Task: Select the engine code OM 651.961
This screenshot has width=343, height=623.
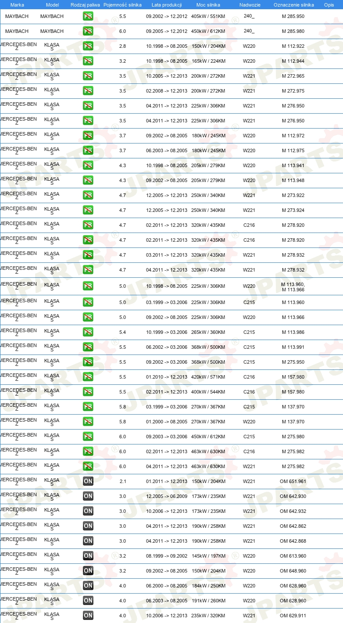Action: tap(293, 481)
